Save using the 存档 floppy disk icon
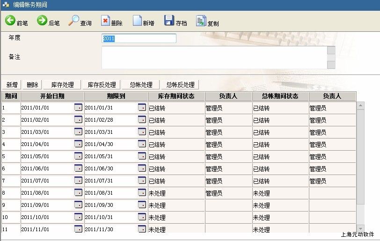The image size is (380, 241). coord(169,21)
